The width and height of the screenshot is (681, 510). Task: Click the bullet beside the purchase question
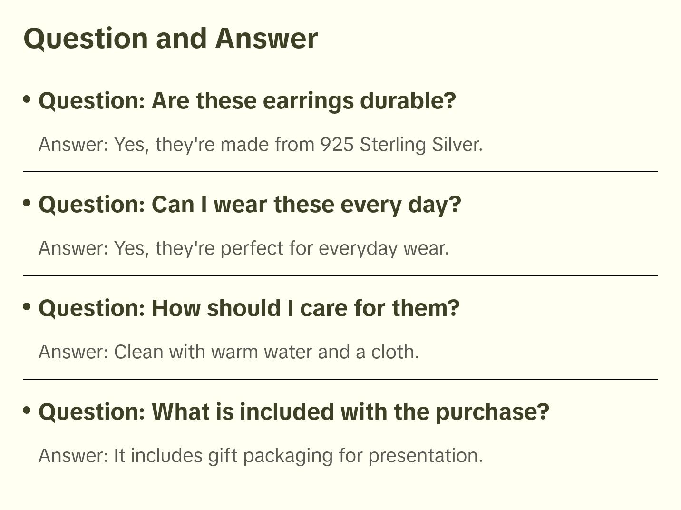pyautogui.click(x=27, y=410)
